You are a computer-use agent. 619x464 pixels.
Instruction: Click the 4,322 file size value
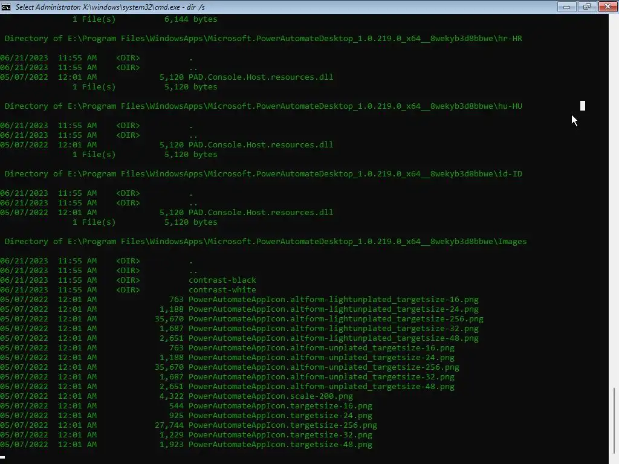[x=171, y=396]
